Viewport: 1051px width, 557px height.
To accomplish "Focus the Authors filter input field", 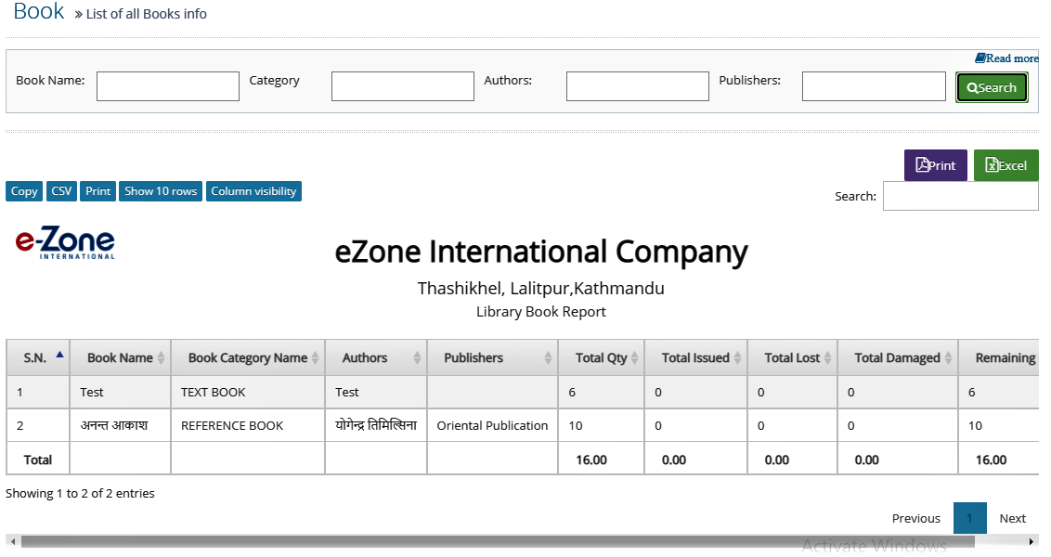I will [638, 86].
